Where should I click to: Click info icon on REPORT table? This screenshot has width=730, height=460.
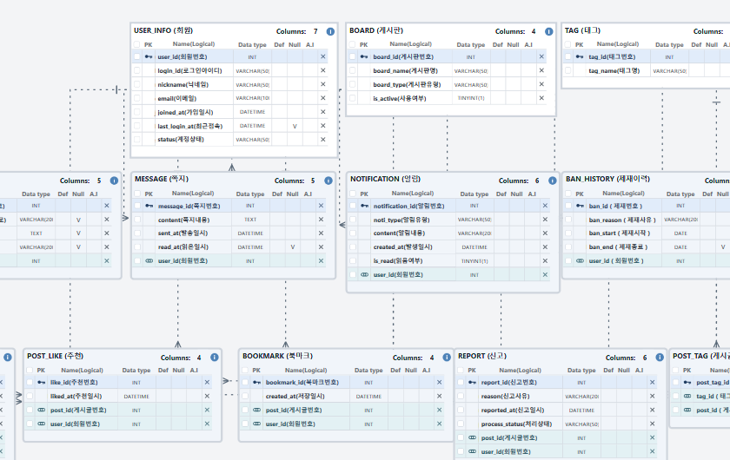(660, 358)
